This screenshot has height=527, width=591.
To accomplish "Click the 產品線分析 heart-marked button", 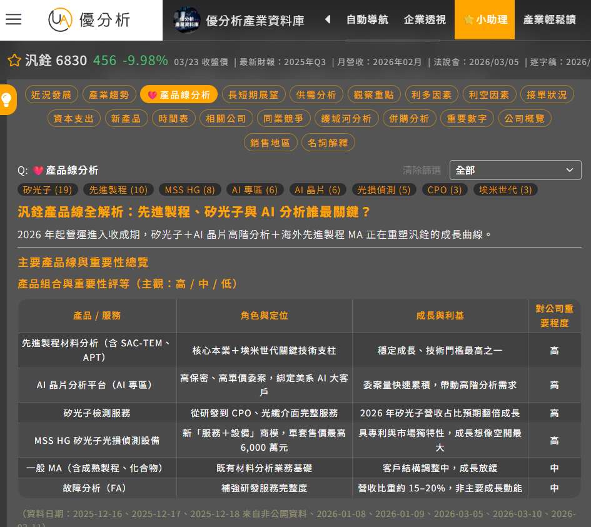I will click(179, 94).
